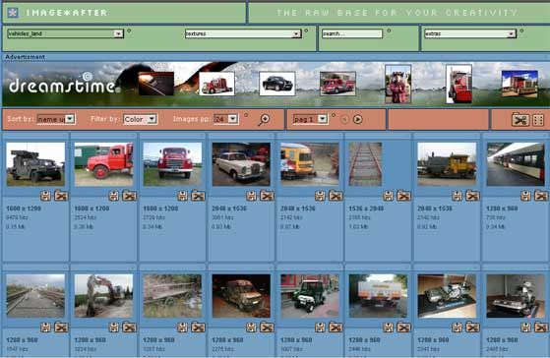Image resolution: width=550 pixels, height=358 pixels.
Task: Open the red semi truck ad thumbnail near dreamstime logo
Action: pos(216,84)
